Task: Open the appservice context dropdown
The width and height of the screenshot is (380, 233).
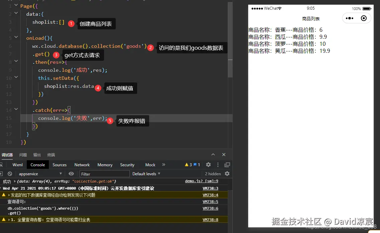Action: pos(40,174)
